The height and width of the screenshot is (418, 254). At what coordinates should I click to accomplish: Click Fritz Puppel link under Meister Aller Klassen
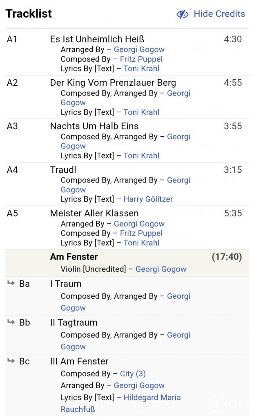(x=141, y=233)
